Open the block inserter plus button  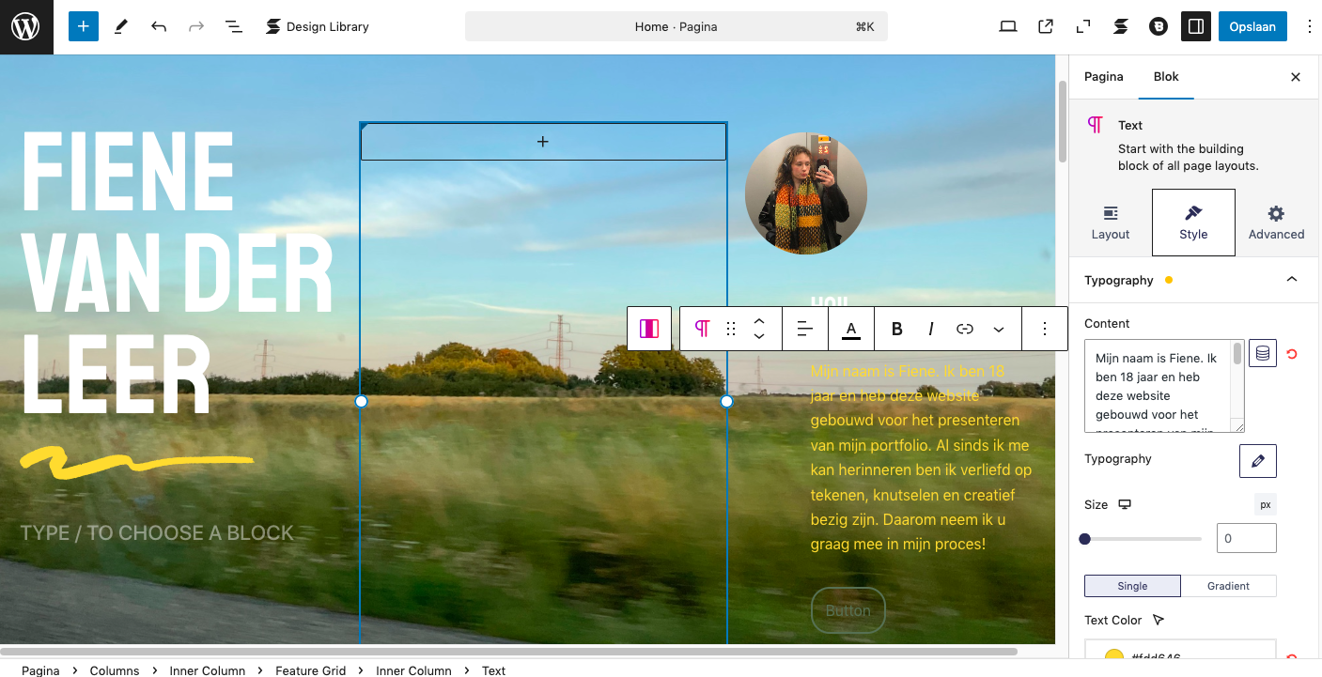pos(83,26)
